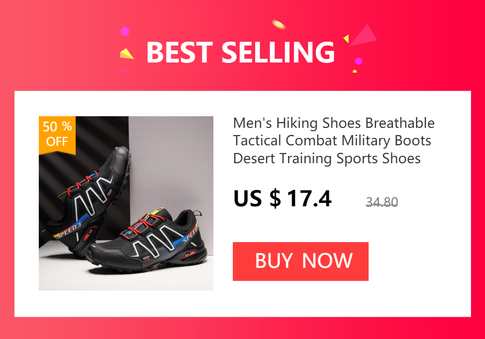
Task: Click the small yellow triangle beside SELLING
Action: (346, 39)
